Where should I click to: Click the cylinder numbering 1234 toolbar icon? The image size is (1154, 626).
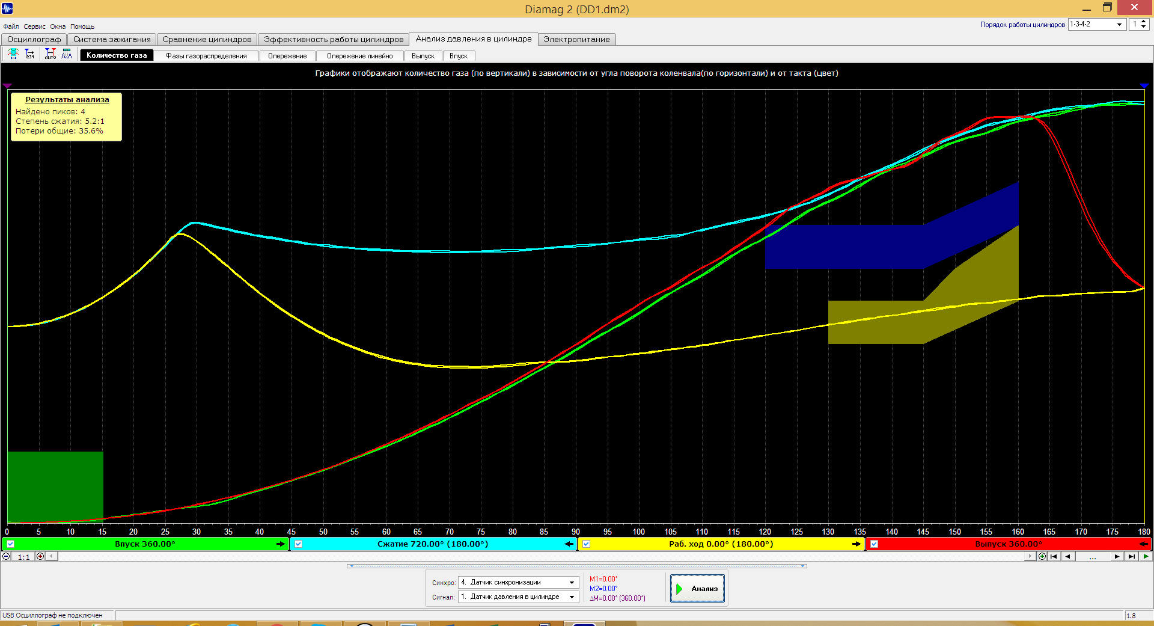[29, 54]
